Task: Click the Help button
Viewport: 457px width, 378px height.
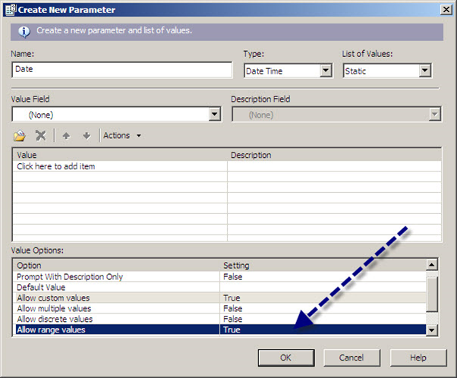Action: [x=418, y=357]
